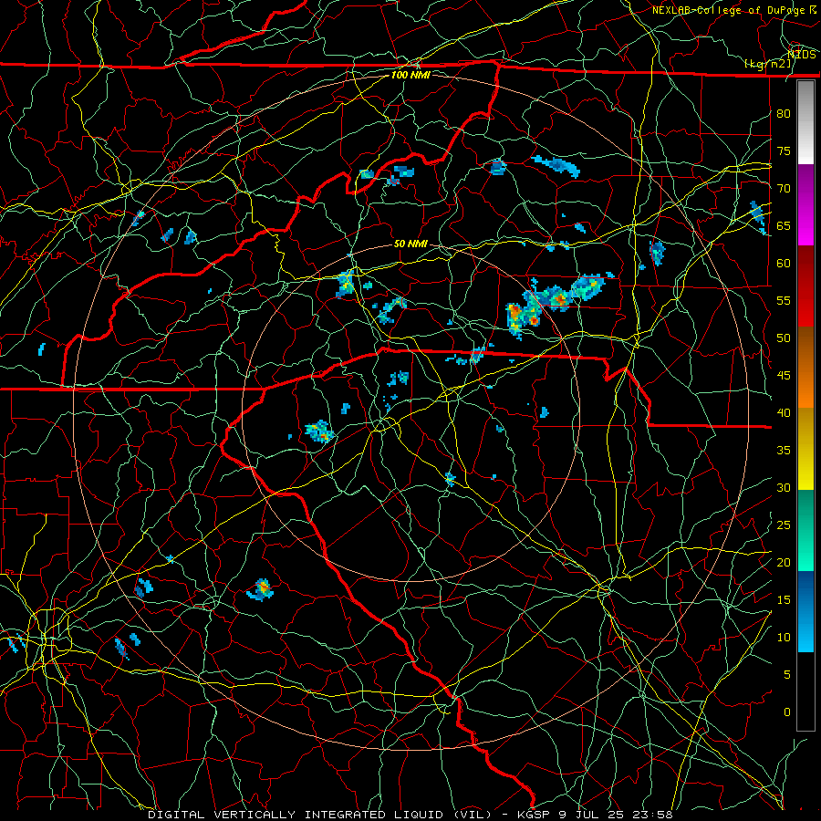
Task: Select the 40 value on the VIL scale
Action: click(x=784, y=412)
